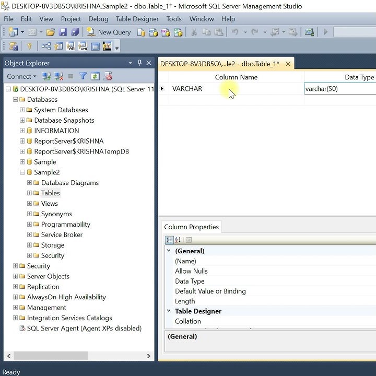Click the Manage Check Constraints icon
The width and height of the screenshot is (376, 376).
point(95,46)
